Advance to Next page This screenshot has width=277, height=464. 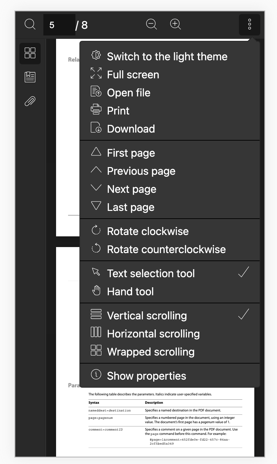click(131, 189)
